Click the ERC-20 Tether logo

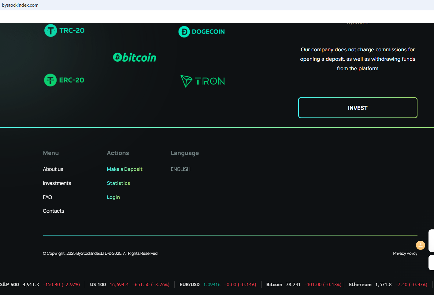pos(64,80)
